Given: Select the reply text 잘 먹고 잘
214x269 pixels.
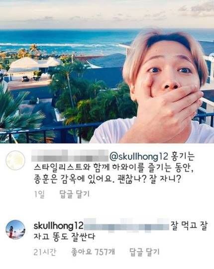Looking at the screenshot, I should [x=189, y=225].
